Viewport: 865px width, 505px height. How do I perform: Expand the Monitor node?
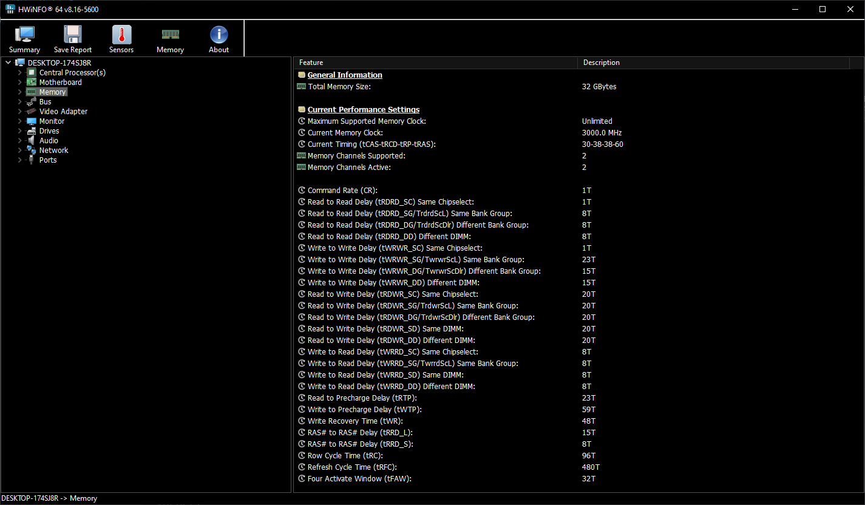point(19,121)
